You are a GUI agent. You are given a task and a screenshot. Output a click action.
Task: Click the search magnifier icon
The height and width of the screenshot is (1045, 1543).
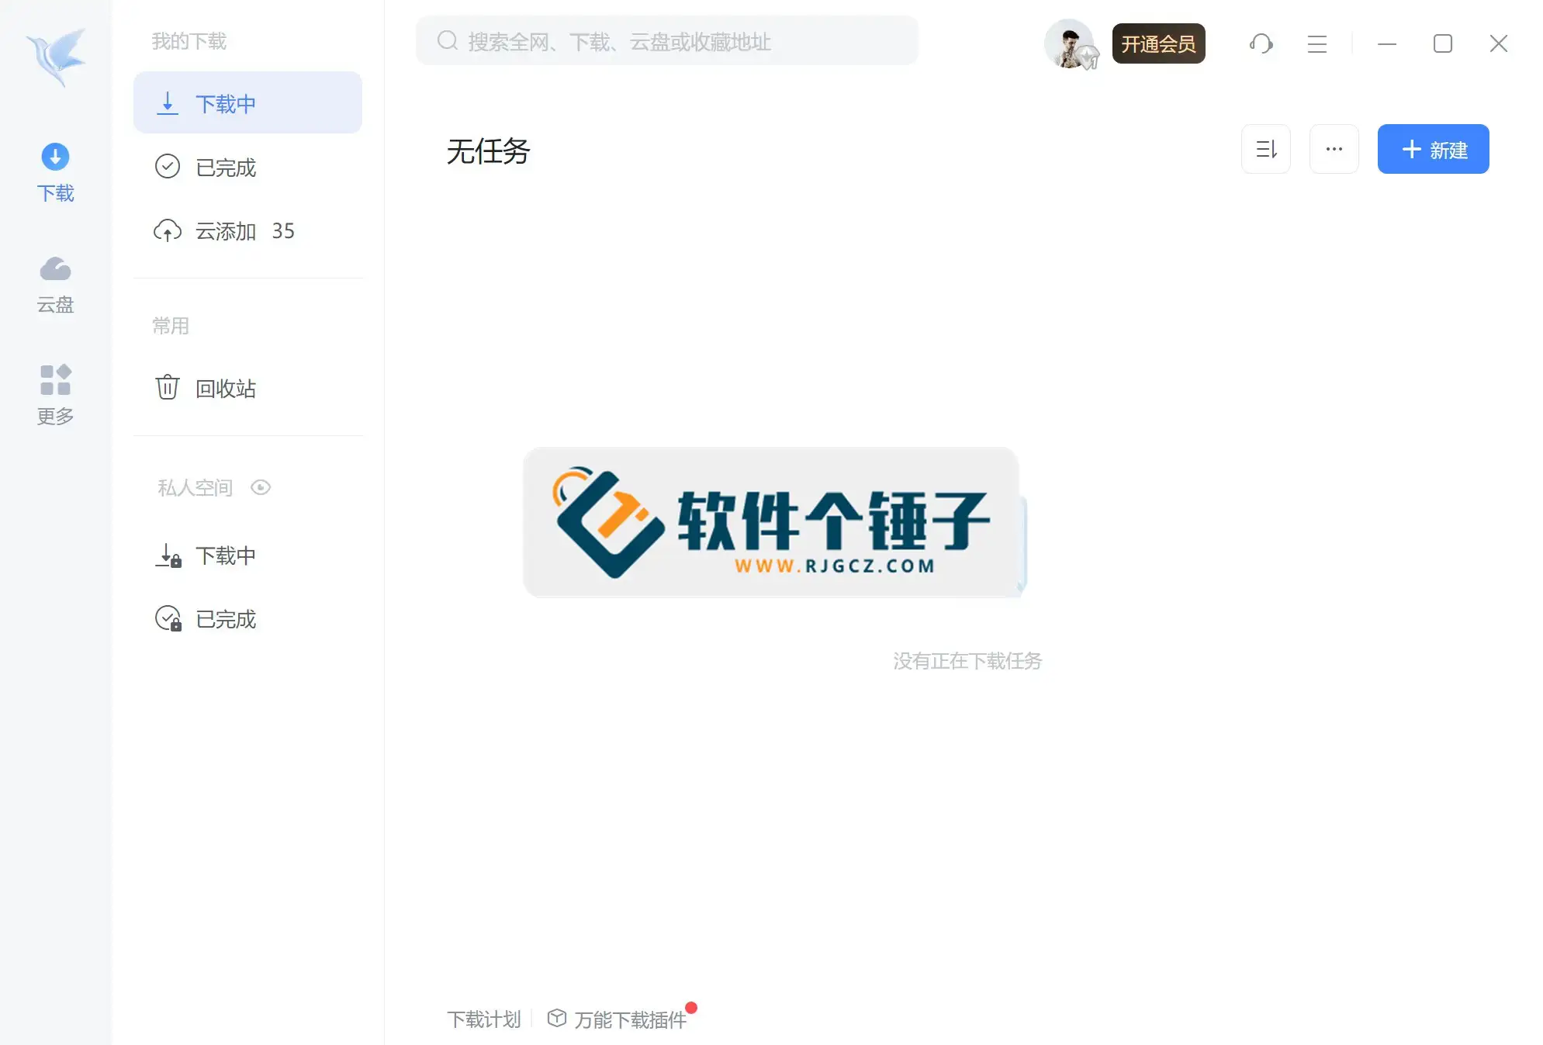tap(448, 41)
